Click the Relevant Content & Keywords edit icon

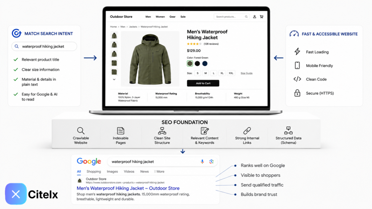coord(205,131)
